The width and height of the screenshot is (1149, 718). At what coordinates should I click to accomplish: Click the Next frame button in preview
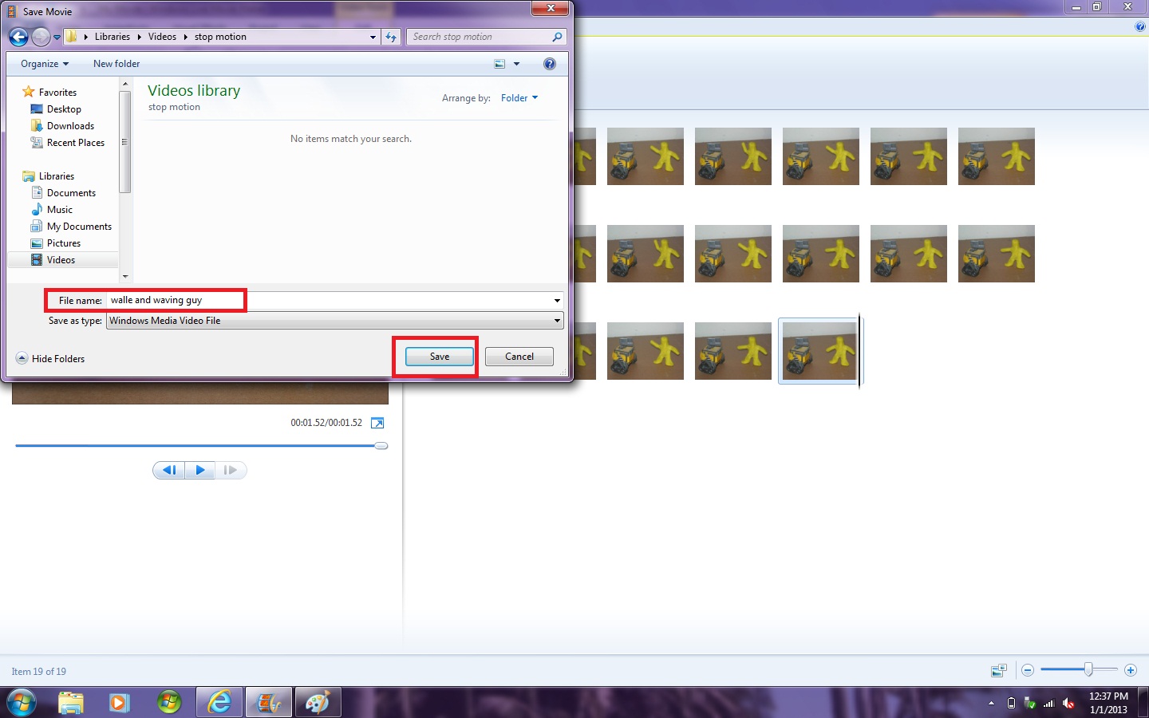click(x=231, y=470)
